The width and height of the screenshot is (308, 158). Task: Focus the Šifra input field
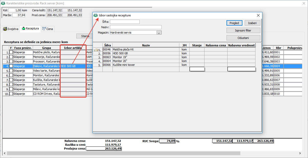point(125,22)
